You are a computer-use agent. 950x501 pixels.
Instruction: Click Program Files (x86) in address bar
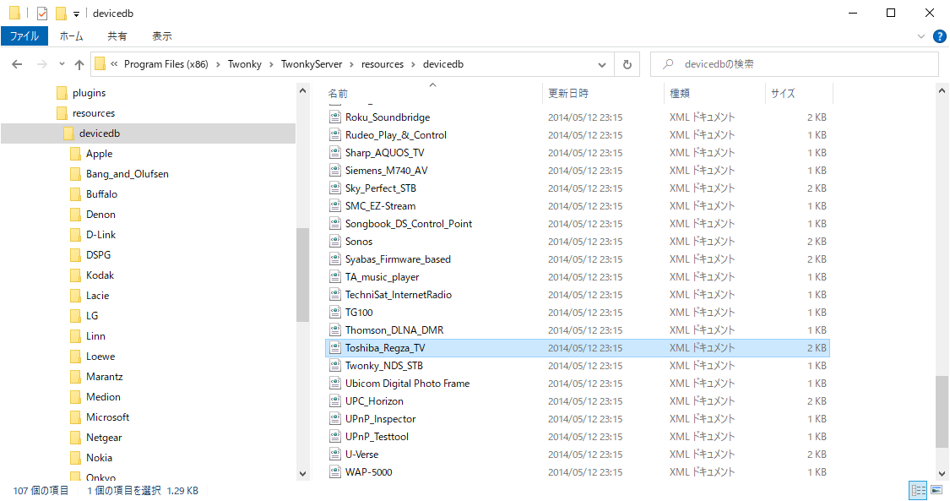pyautogui.click(x=166, y=64)
